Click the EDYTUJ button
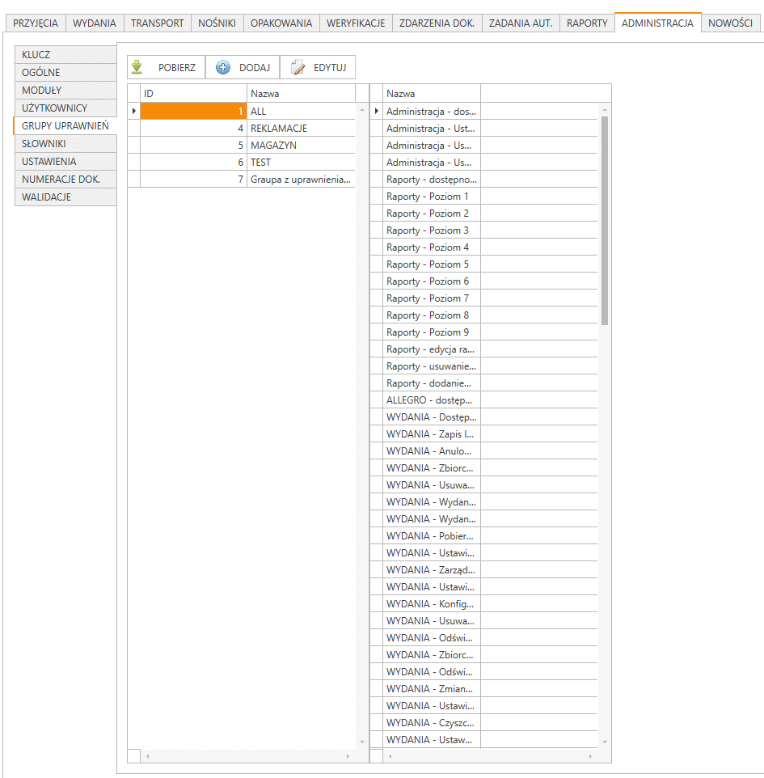This screenshot has height=778, width=764. tap(318, 67)
